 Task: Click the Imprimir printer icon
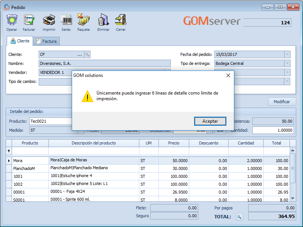(49, 20)
